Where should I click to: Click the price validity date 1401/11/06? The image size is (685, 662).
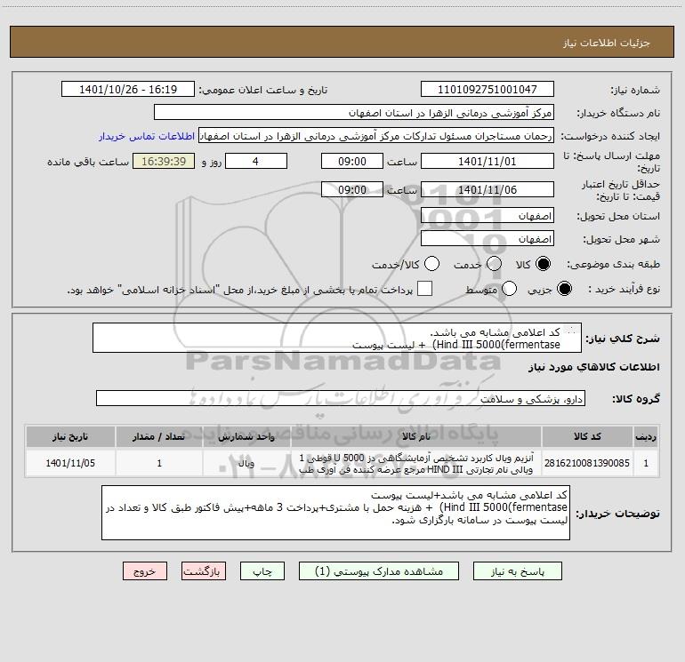(x=488, y=189)
